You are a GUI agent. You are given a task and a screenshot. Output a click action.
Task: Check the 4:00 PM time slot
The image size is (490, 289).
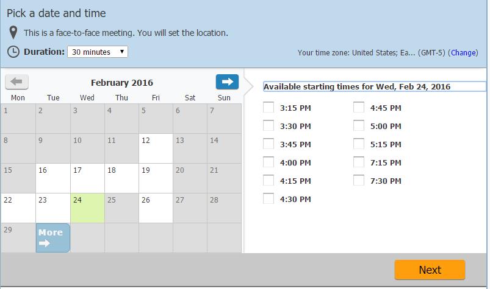[x=268, y=162]
